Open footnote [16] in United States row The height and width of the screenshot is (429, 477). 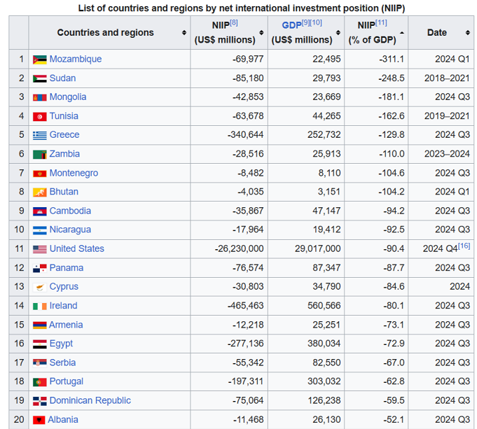(x=464, y=246)
